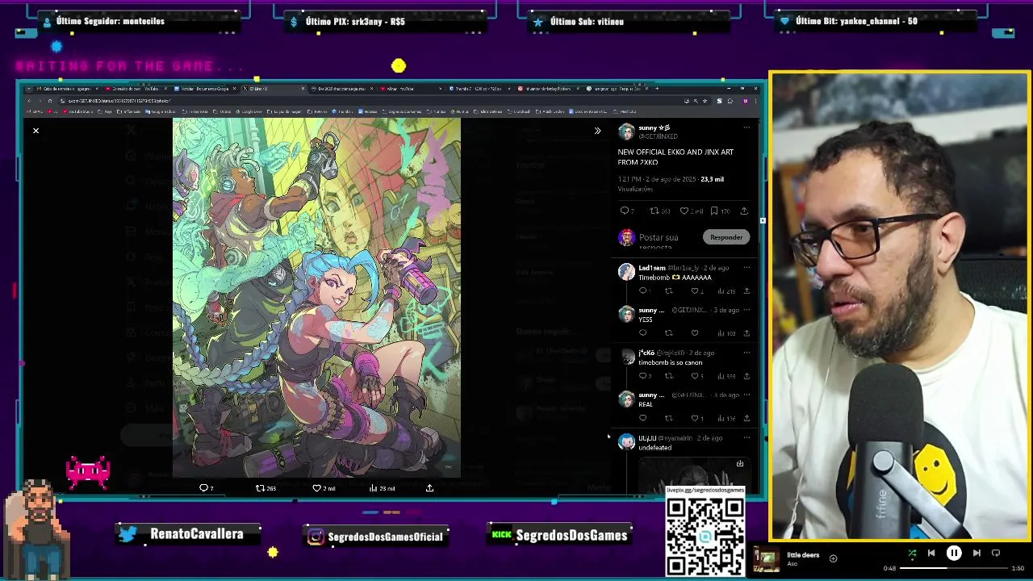The height and width of the screenshot is (581, 1033).
Task: Bookmark the main tweet showing 170
Action: (714, 211)
